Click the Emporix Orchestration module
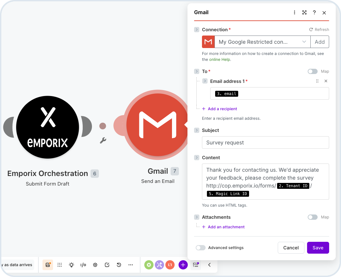The height and width of the screenshot is (277, 341). point(48,127)
